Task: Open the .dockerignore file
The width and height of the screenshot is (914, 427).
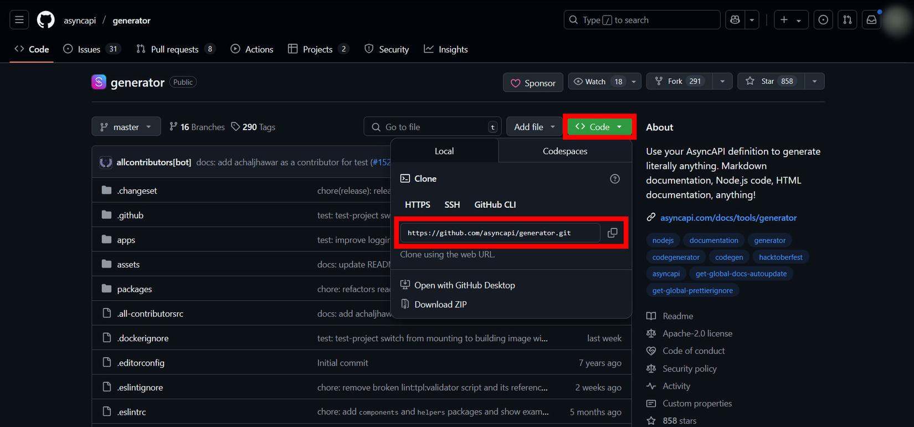Action: point(143,338)
